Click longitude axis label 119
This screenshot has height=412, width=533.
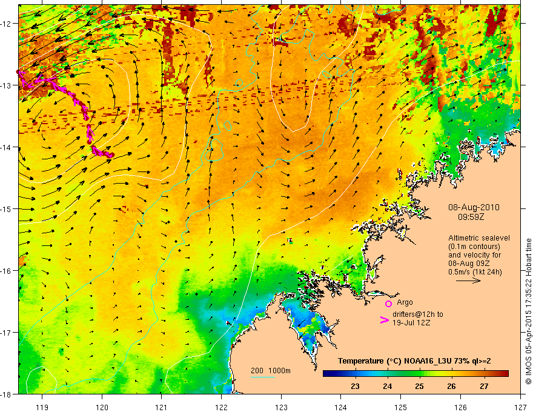point(42,407)
